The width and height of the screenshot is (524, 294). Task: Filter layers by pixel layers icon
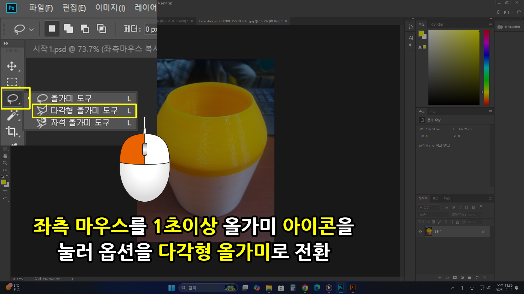tap(447, 207)
